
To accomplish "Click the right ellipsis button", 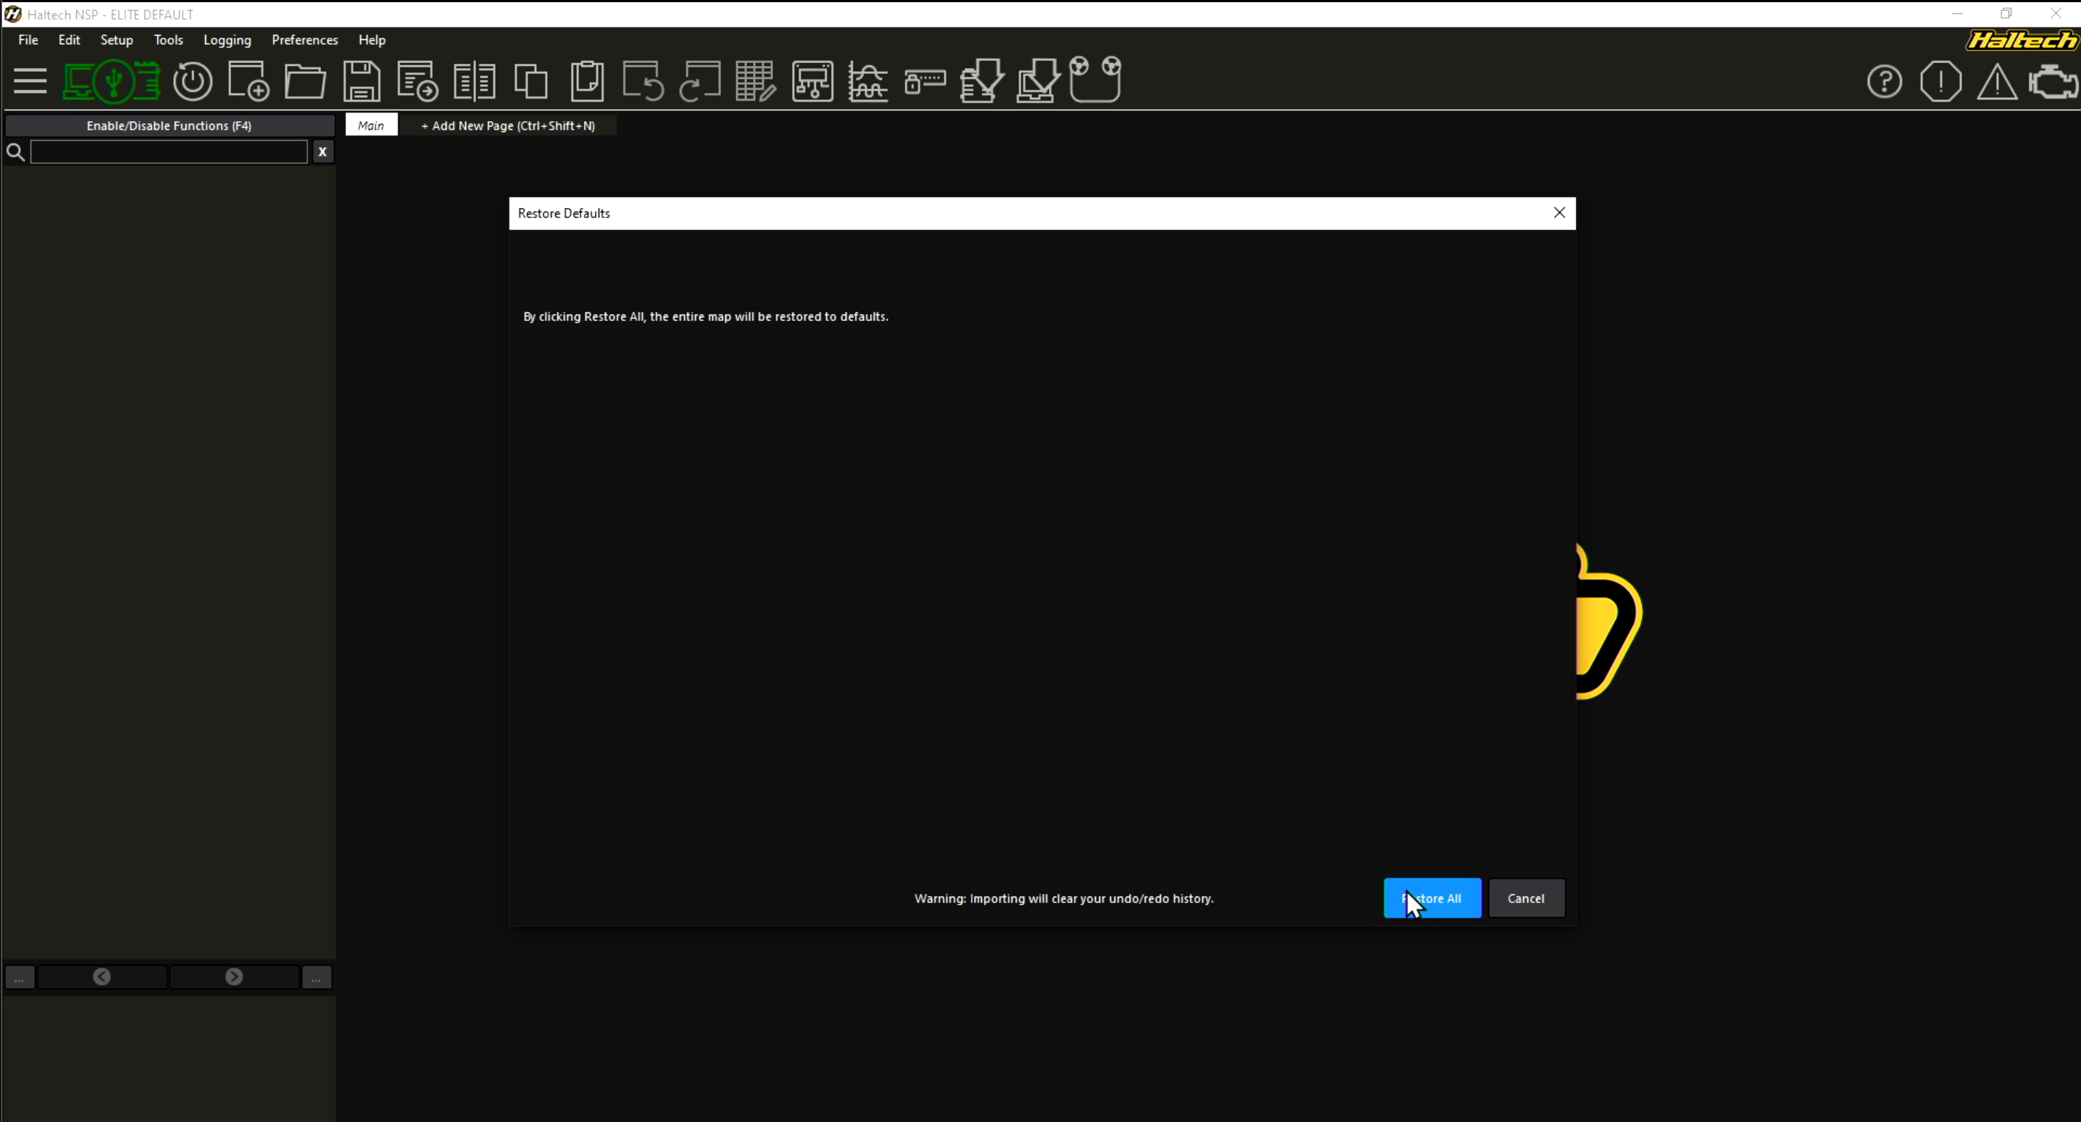I will 316,977.
